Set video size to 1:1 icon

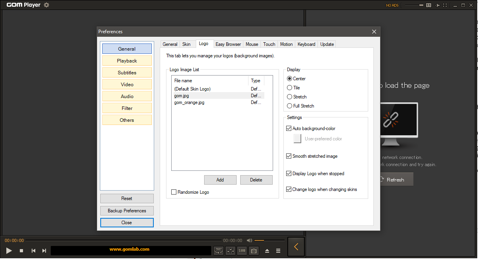point(428,5)
